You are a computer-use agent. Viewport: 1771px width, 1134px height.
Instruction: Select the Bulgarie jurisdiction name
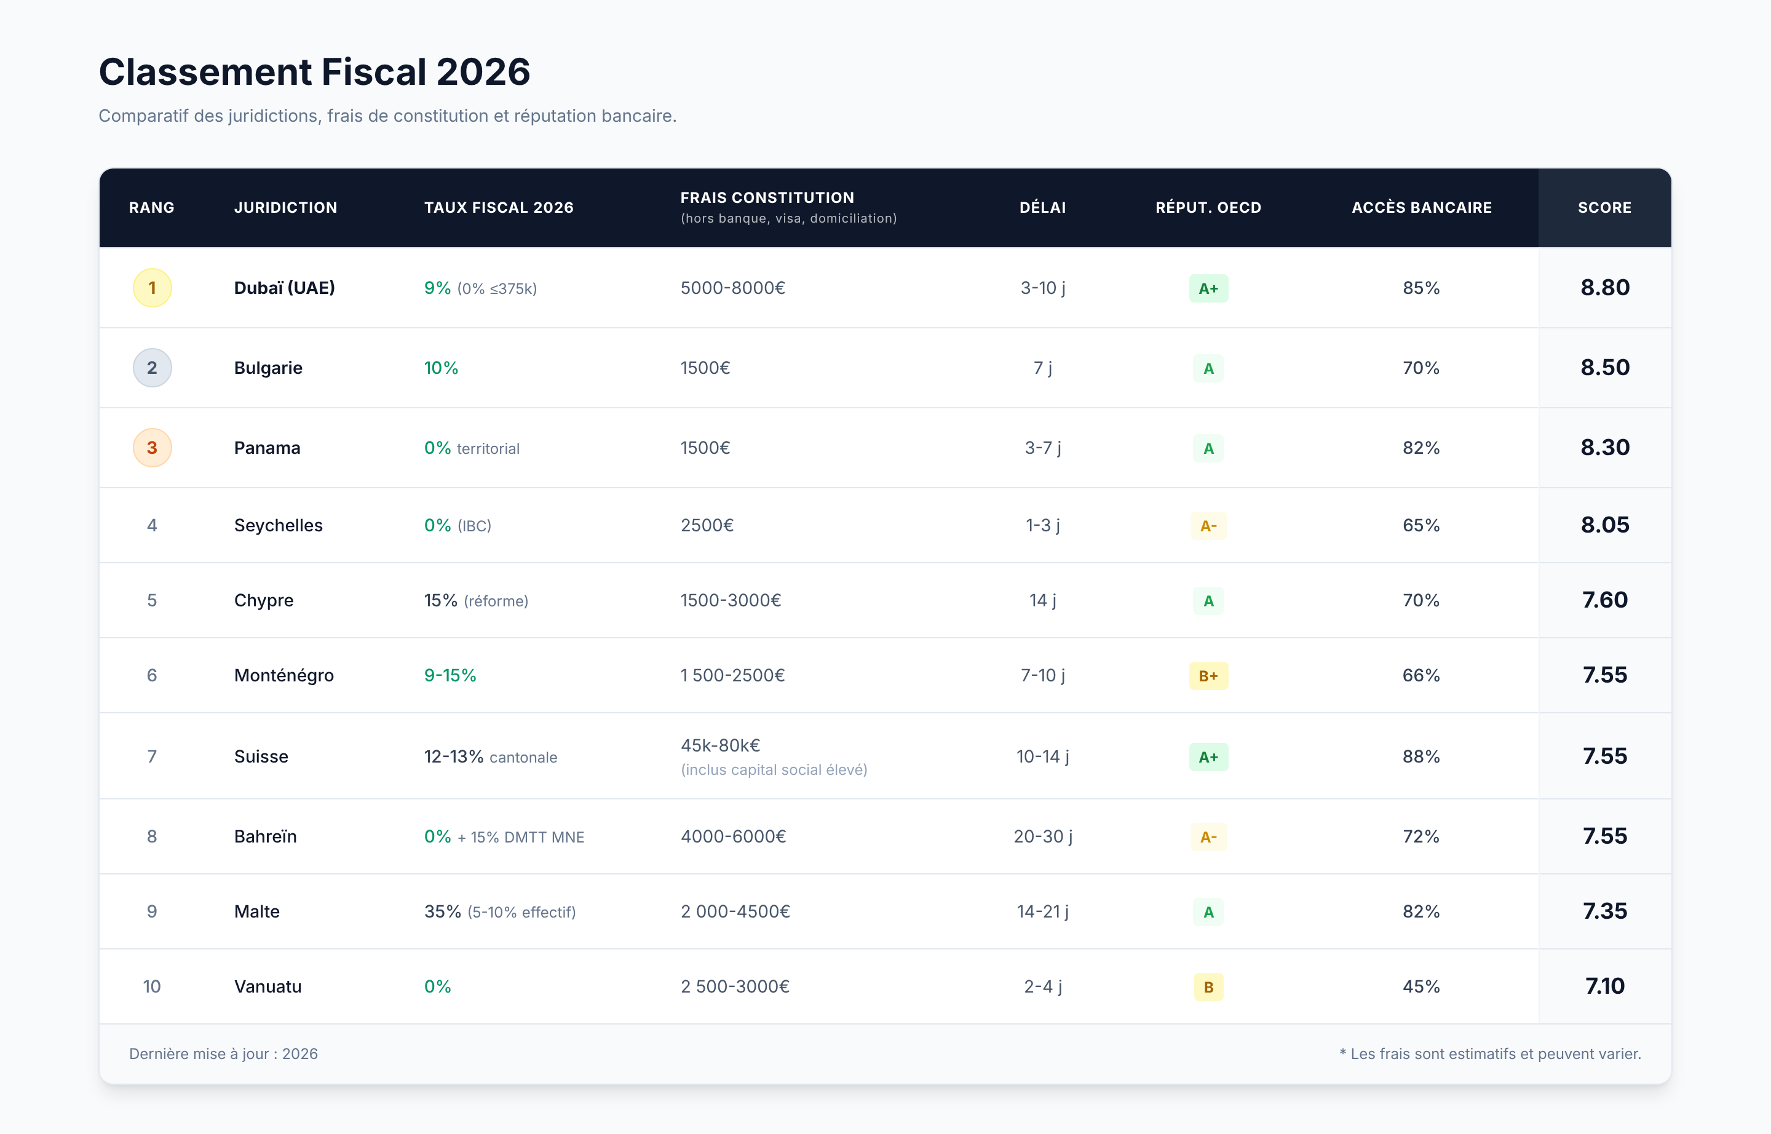coord(268,368)
